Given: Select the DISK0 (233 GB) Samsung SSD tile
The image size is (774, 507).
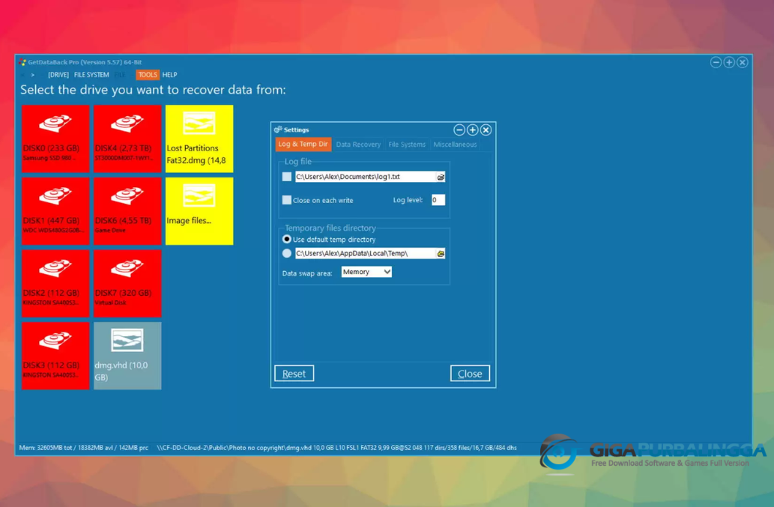Looking at the screenshot, I should coord(55,139).
